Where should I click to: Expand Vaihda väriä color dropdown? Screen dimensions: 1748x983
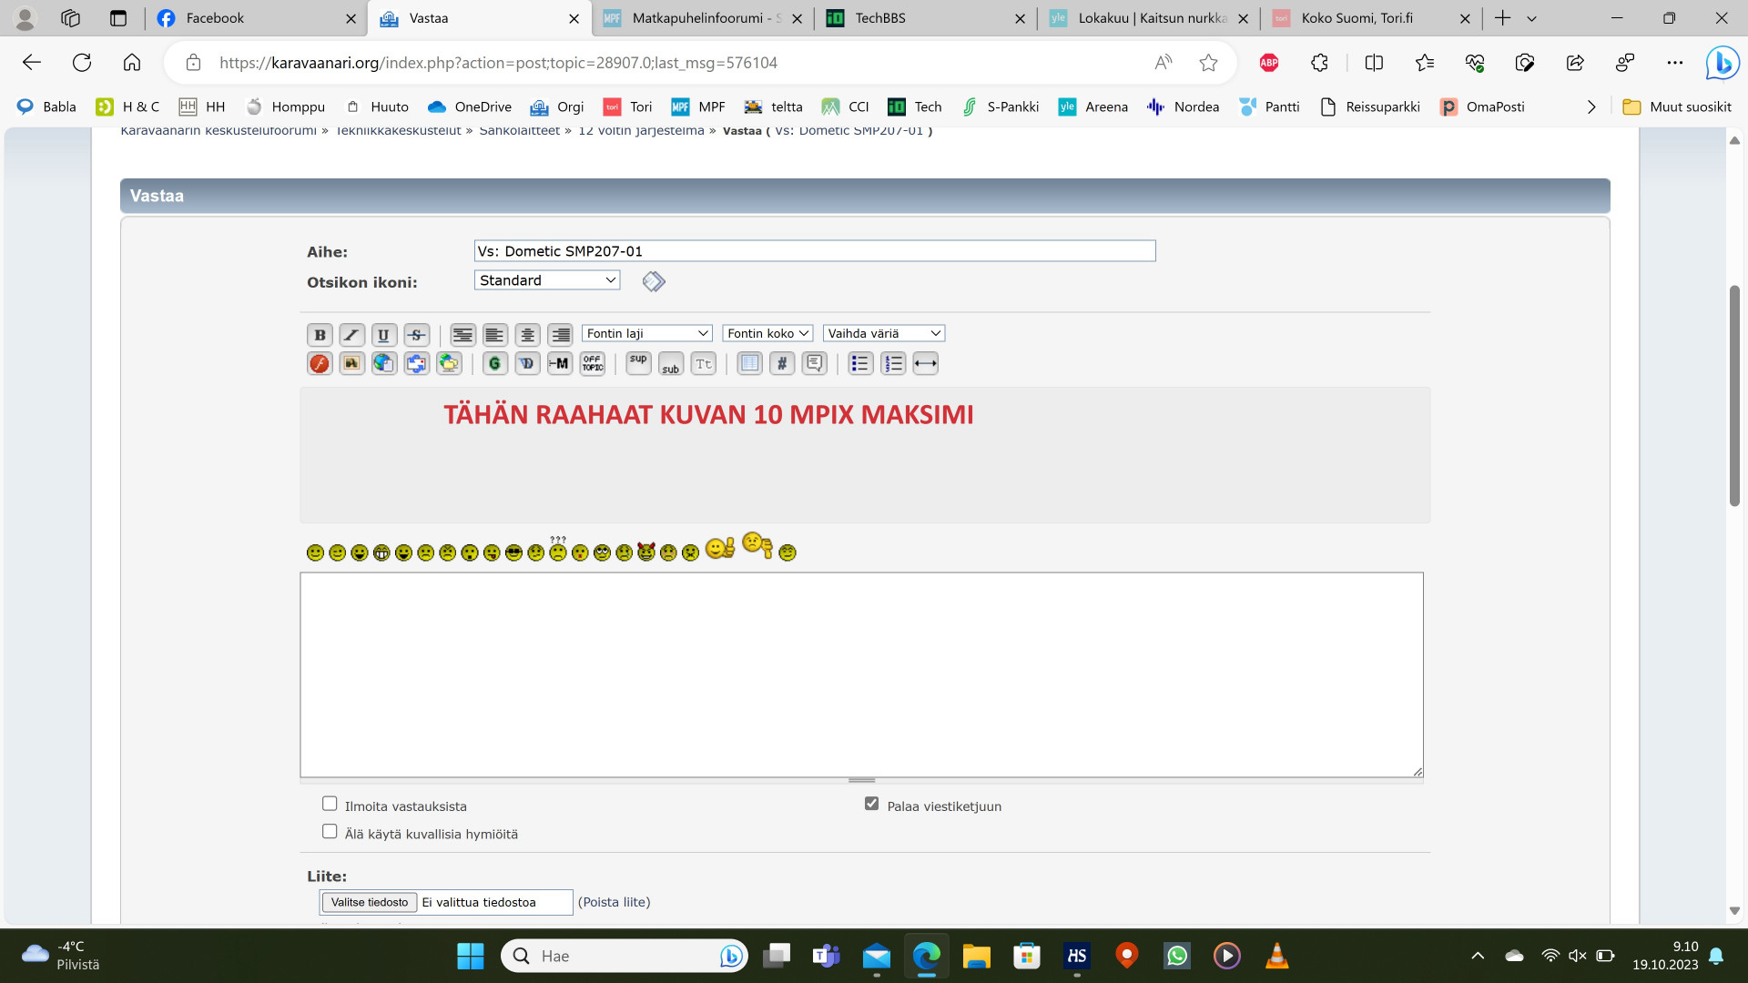883,334
